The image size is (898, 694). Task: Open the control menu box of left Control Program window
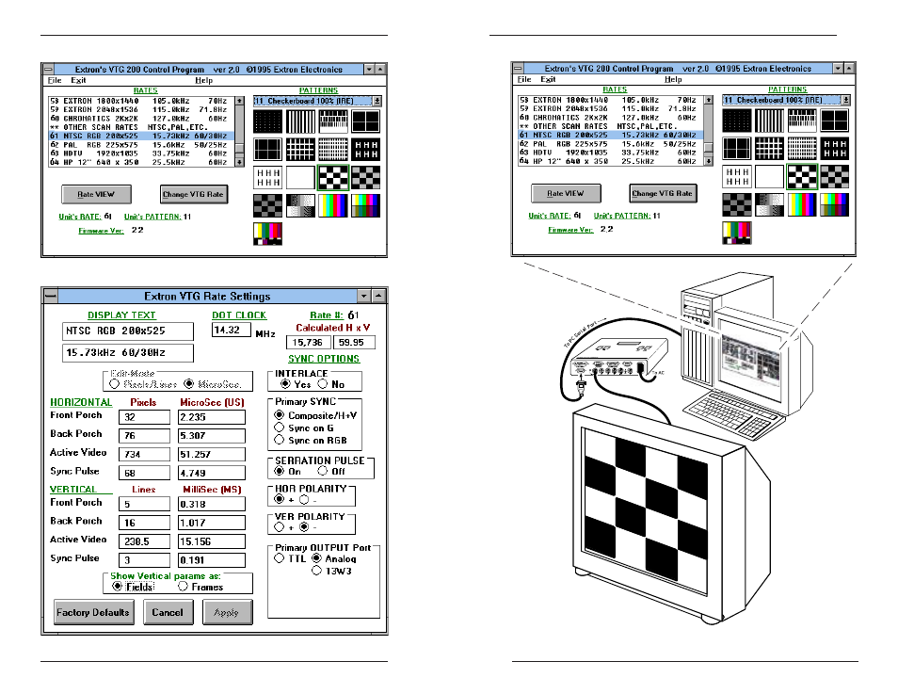click(48, 70)
